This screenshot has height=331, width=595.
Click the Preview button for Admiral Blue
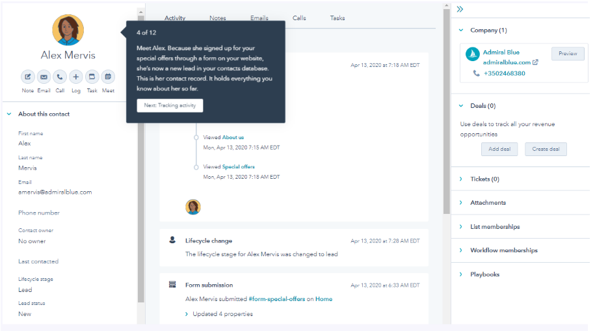tap(568, 53)
